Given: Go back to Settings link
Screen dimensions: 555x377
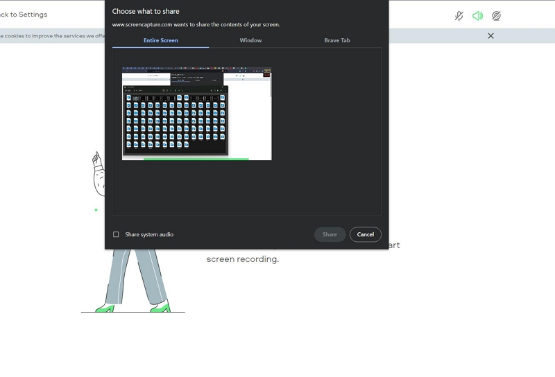Looking at the screenshot, I should pyautogui.click(x=24, y=15).
